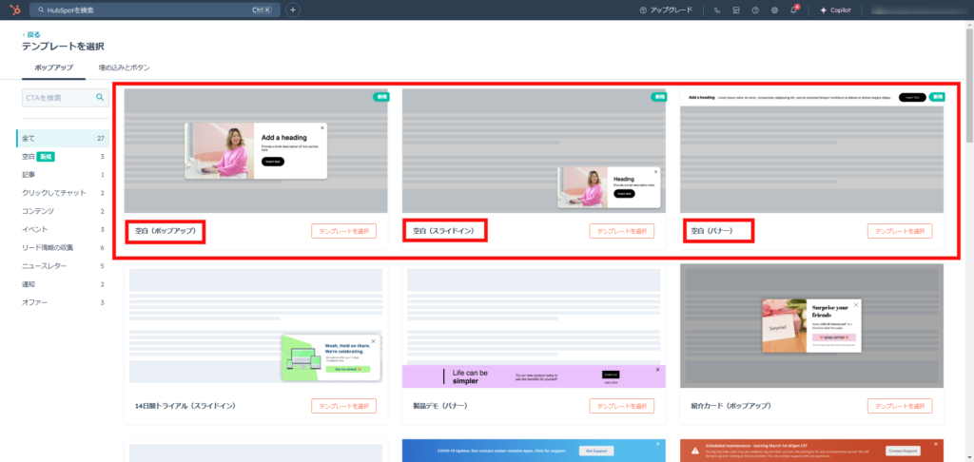Filter templates by ニュースレター category

click(x=44, y=266)
